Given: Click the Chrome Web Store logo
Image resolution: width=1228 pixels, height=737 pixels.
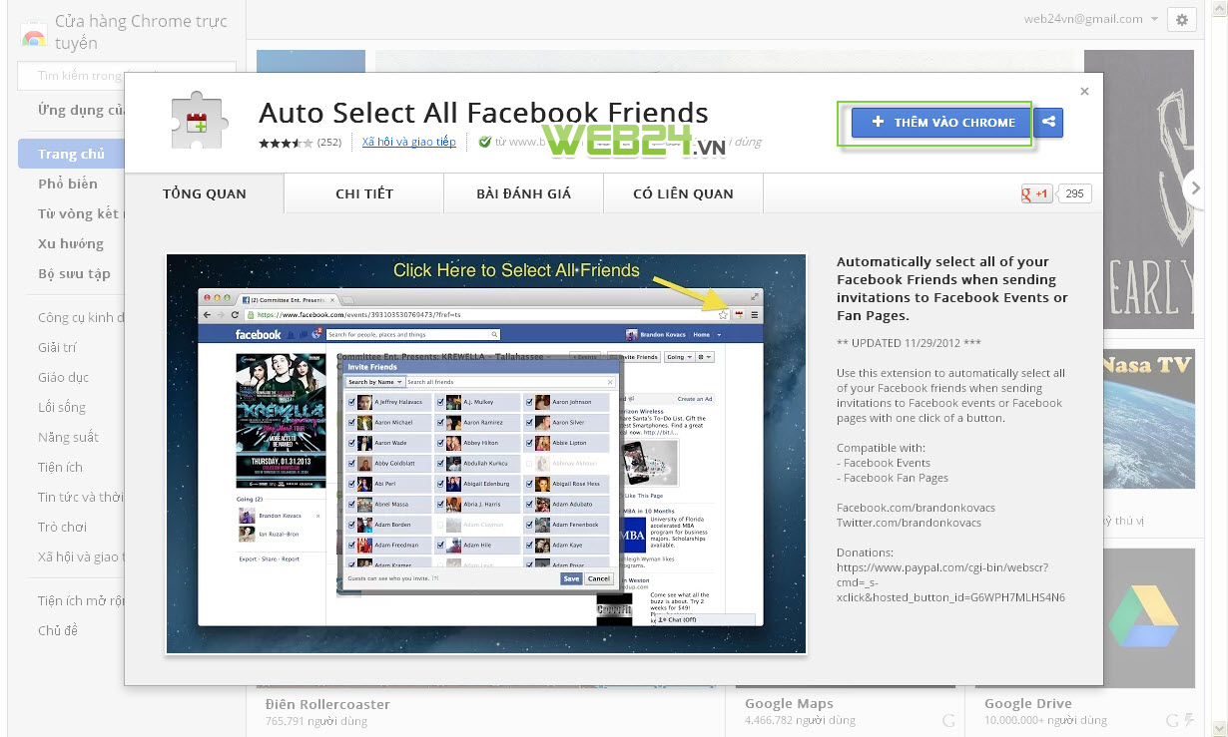Looking at the screenshot, I should (34, 32).
